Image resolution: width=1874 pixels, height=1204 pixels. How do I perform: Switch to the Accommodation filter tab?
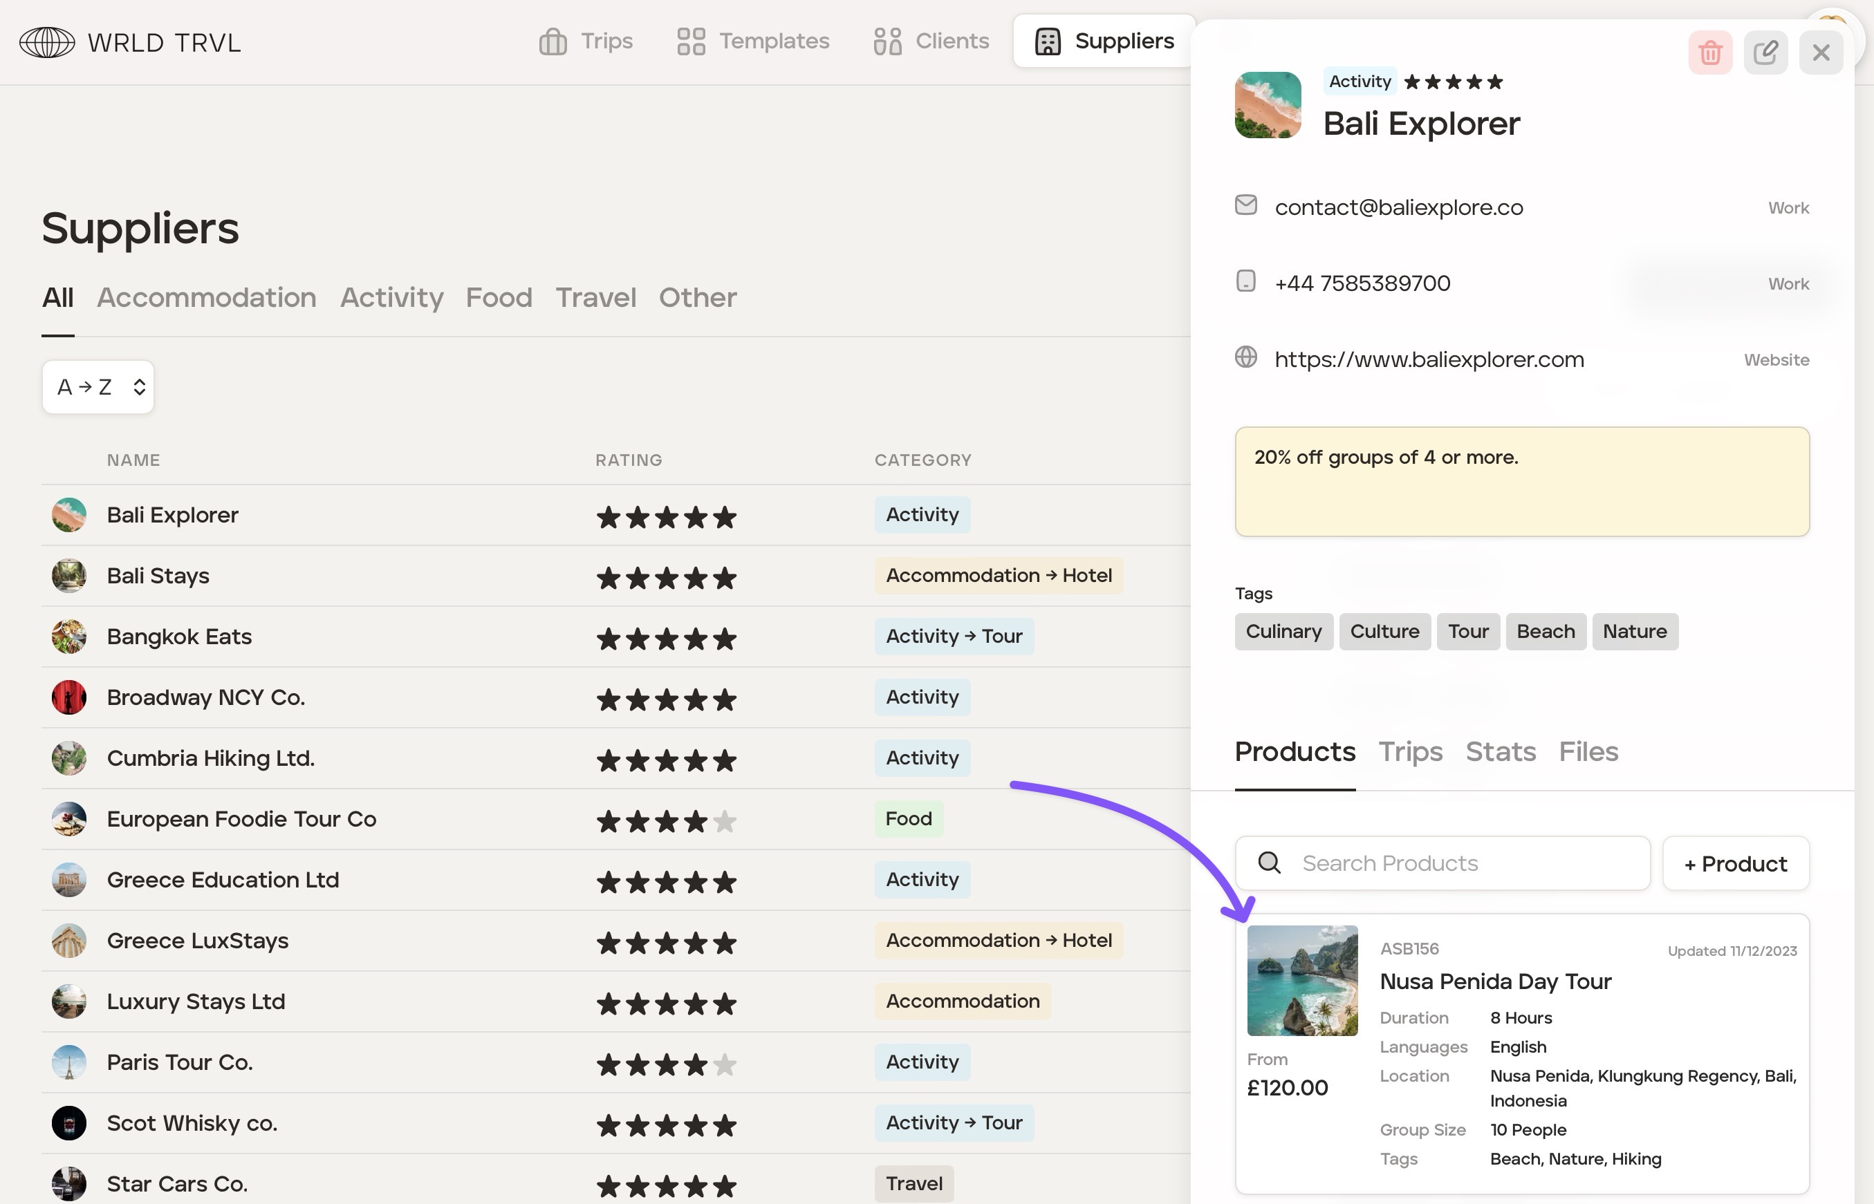[207, 298]
